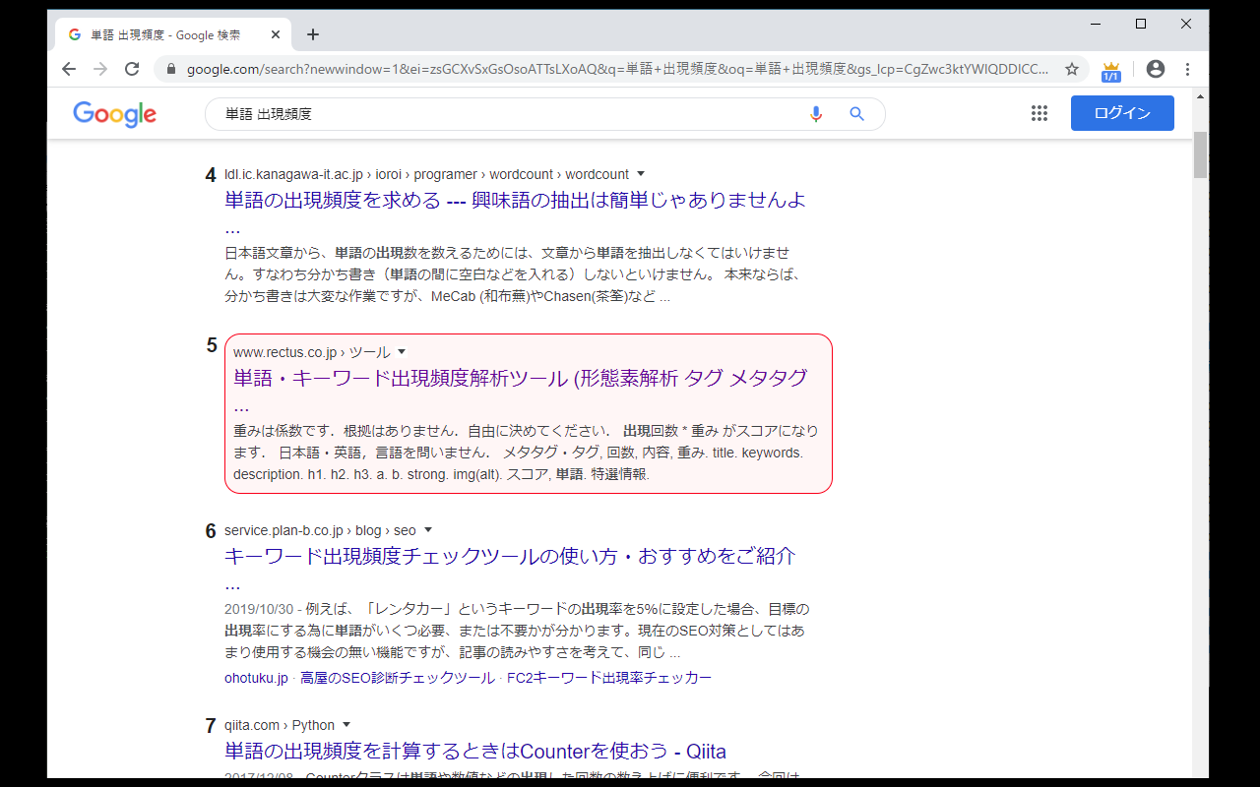Open result 単語の出現頻度を計算するときはCounterを使おう - Qiita

[475, 752]
